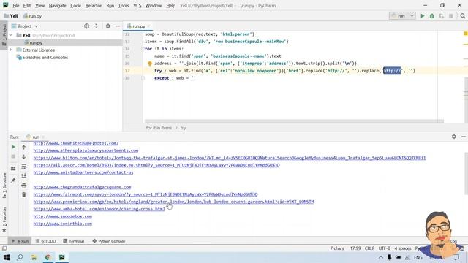Viewport: 468px width, 263px height.
Task: Expand External Libraries node
Action: pyautogui.click(x=11, y=50)
